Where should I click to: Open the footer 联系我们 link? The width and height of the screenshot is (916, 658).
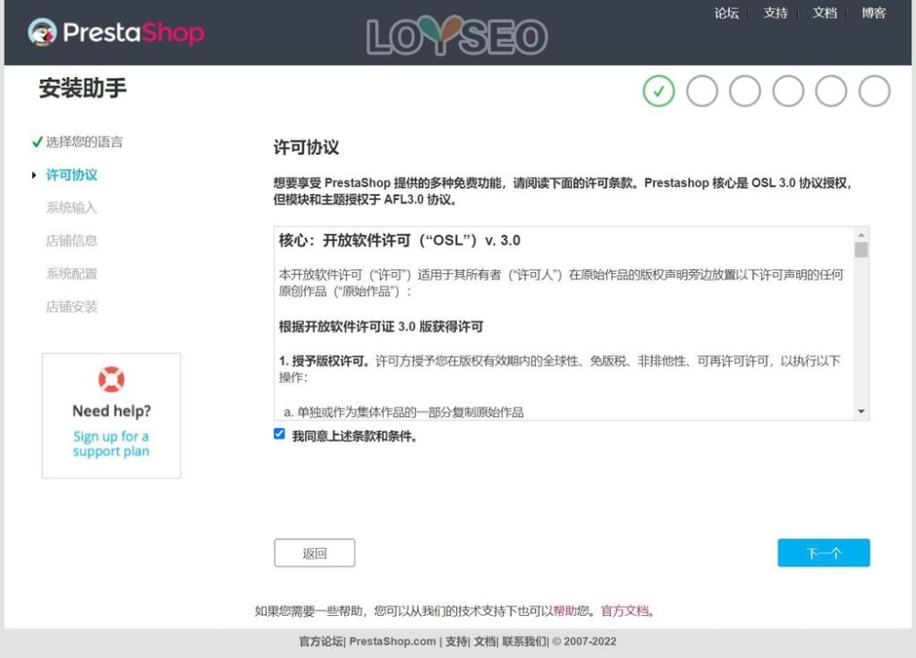(x=525, y=642)
